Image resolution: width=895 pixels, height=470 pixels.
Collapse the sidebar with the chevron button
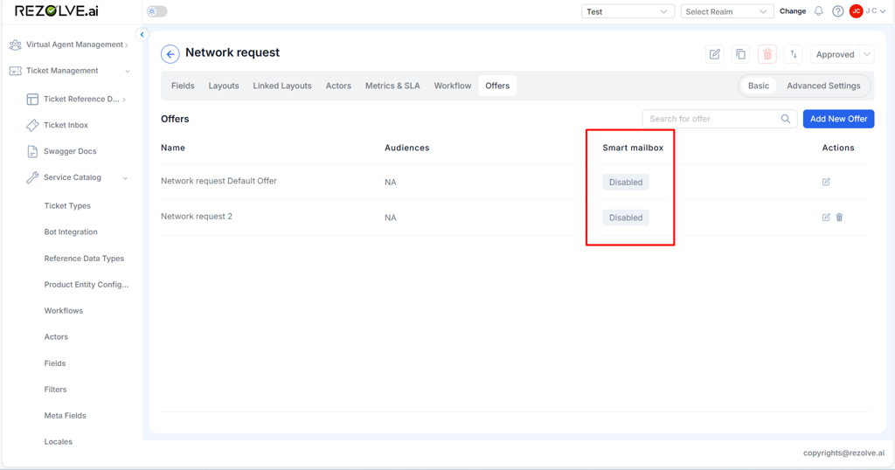142,34
